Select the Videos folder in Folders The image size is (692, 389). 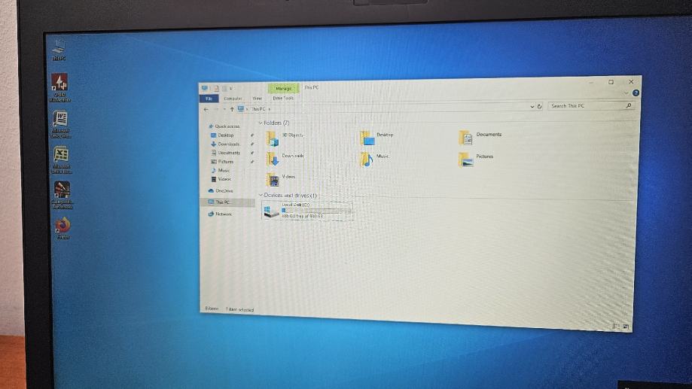pos(281,179)
